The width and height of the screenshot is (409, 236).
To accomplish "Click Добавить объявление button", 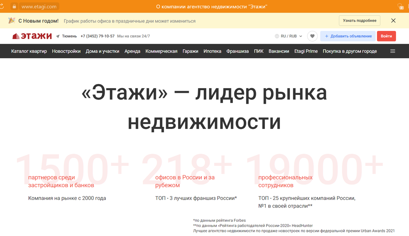I will coord(348,36).
